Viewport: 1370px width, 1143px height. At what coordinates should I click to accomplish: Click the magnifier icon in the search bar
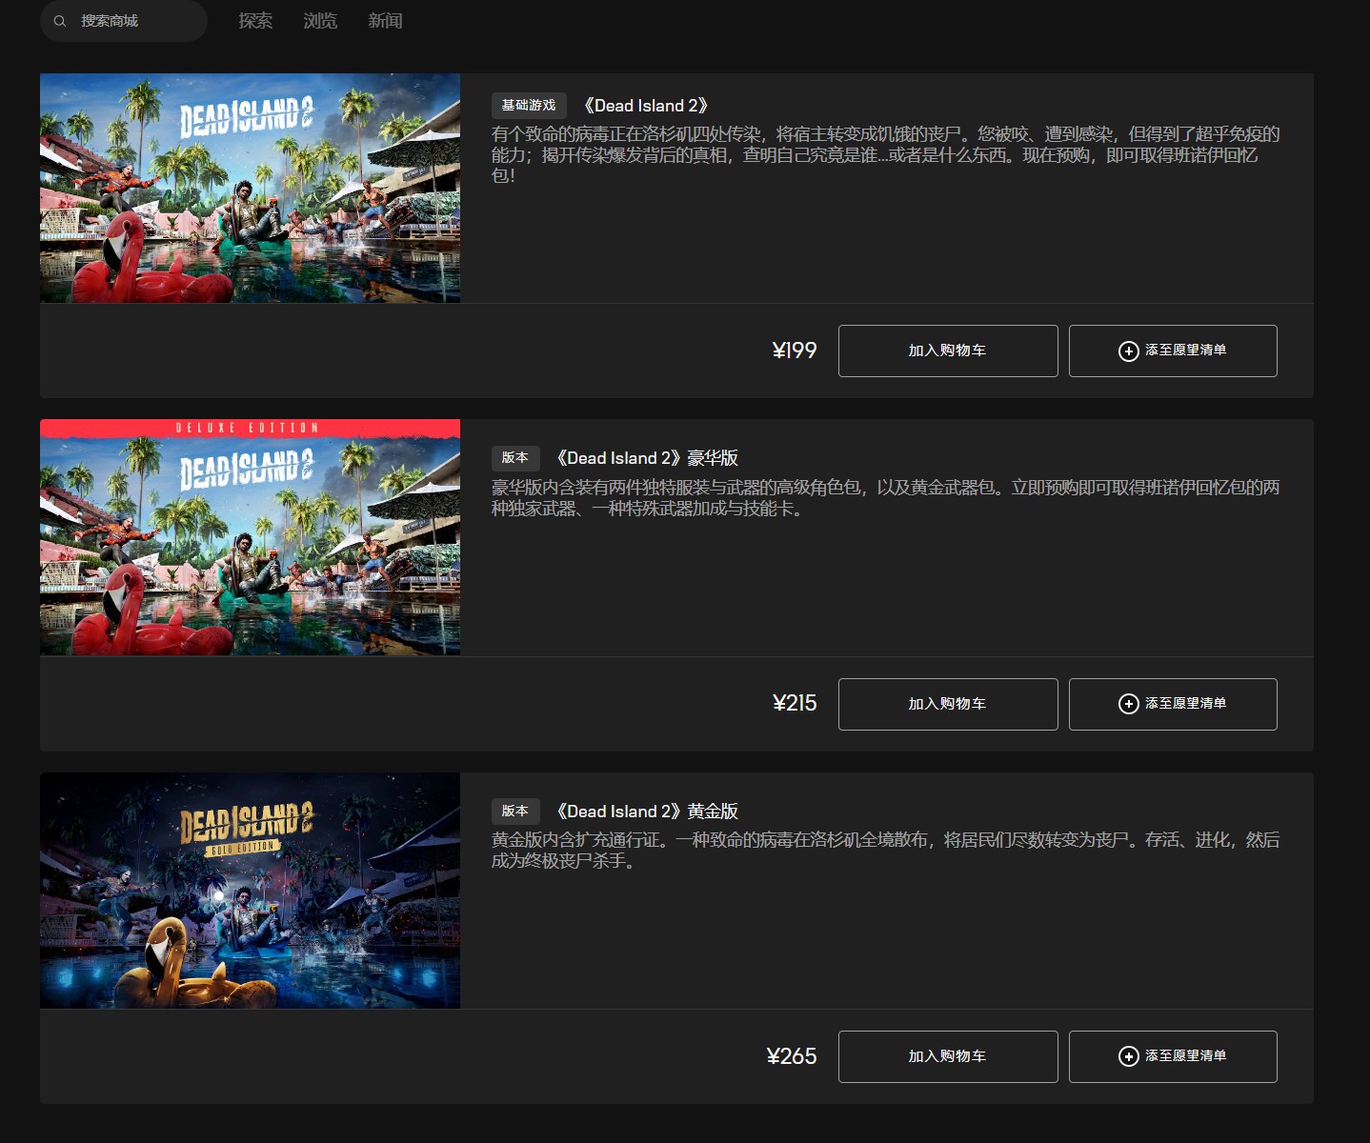click(x=60, y=21)
